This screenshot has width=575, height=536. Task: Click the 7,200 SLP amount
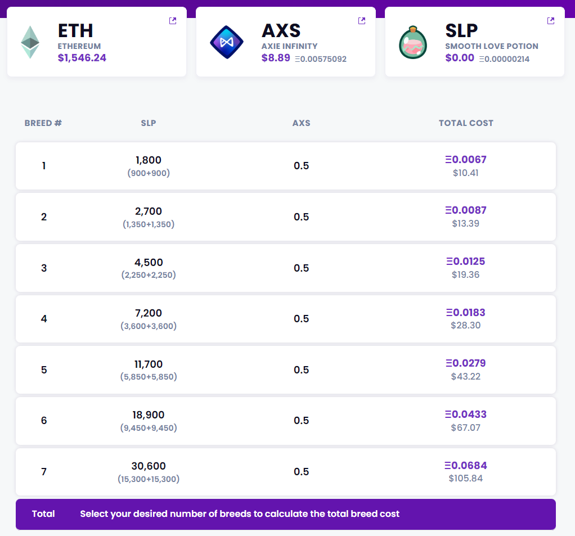click(149, 313)
